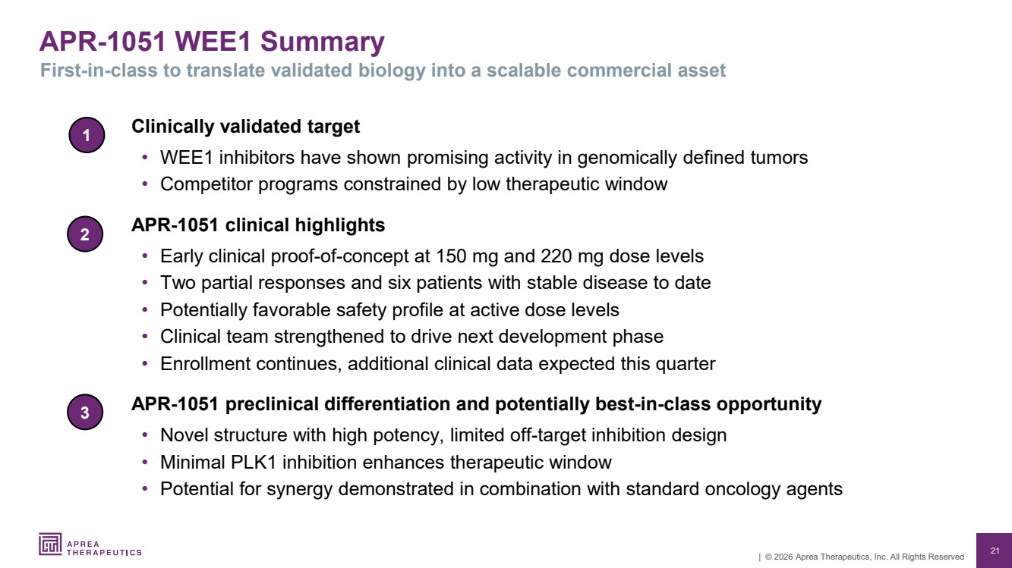Click the APR-1051 WEE1 Summary title
The image size is (1012, 568).
(x=212, y=42)
